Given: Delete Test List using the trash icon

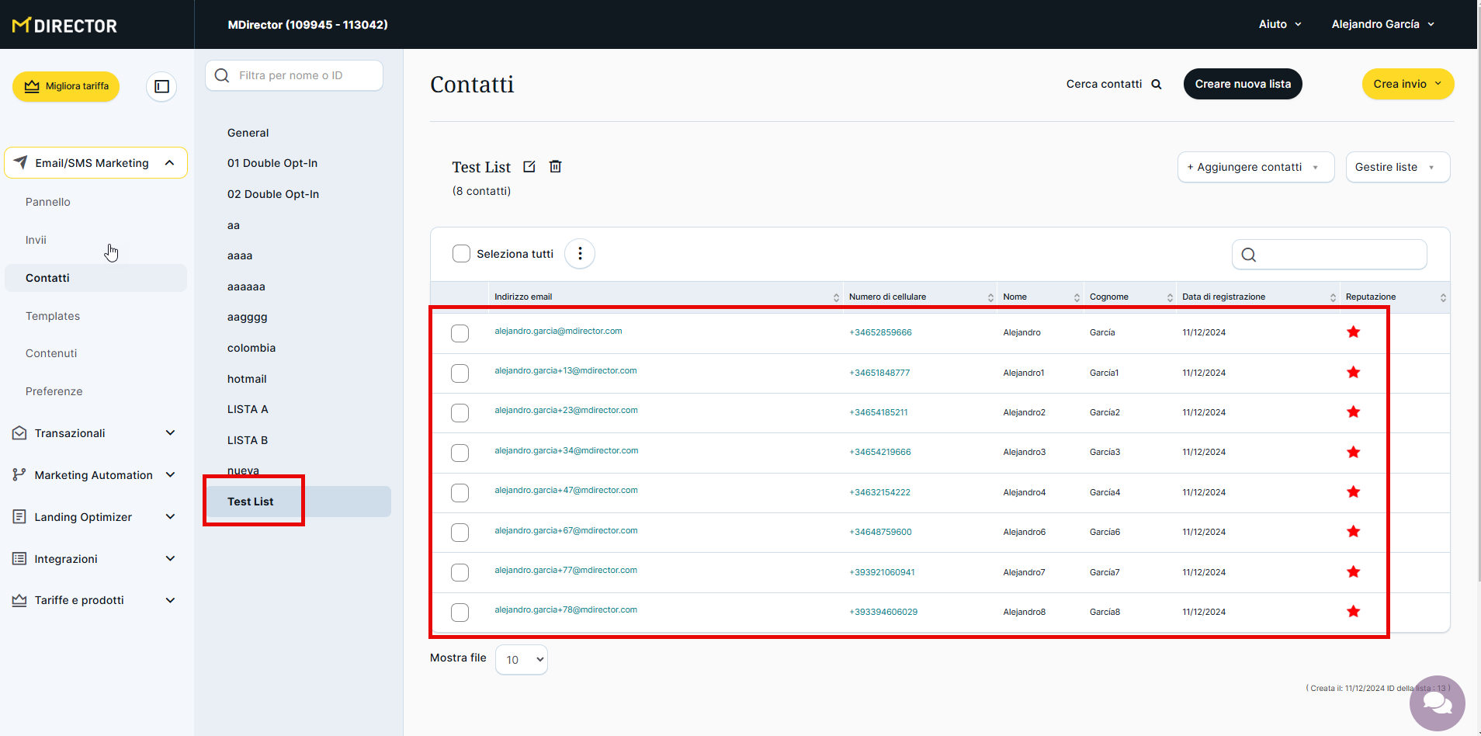Looking at the screenshot, I should 555,167.
